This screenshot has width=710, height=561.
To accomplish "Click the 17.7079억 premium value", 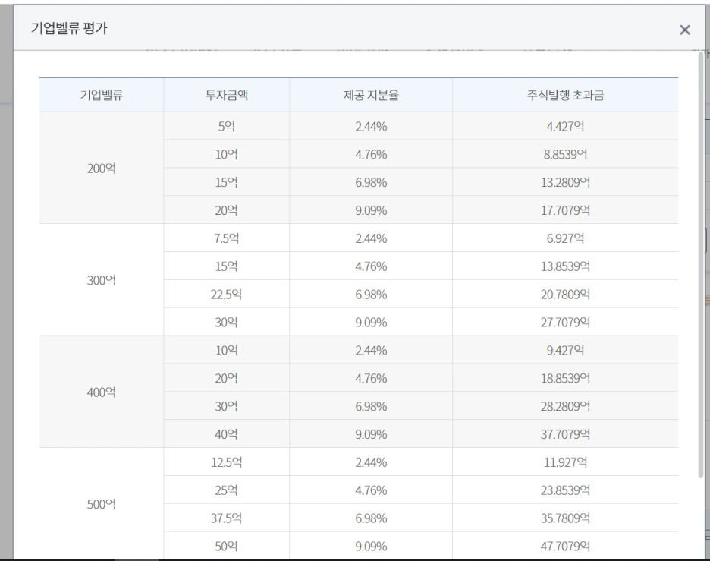I will pos(565,210).
